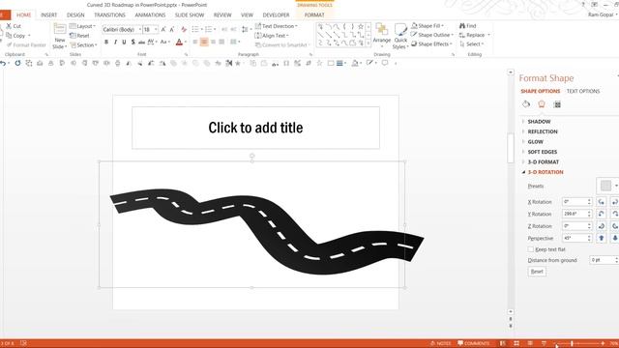Clear all formatting icon
The height and width of the screenshot is (348, 619).
pos(184,30)
